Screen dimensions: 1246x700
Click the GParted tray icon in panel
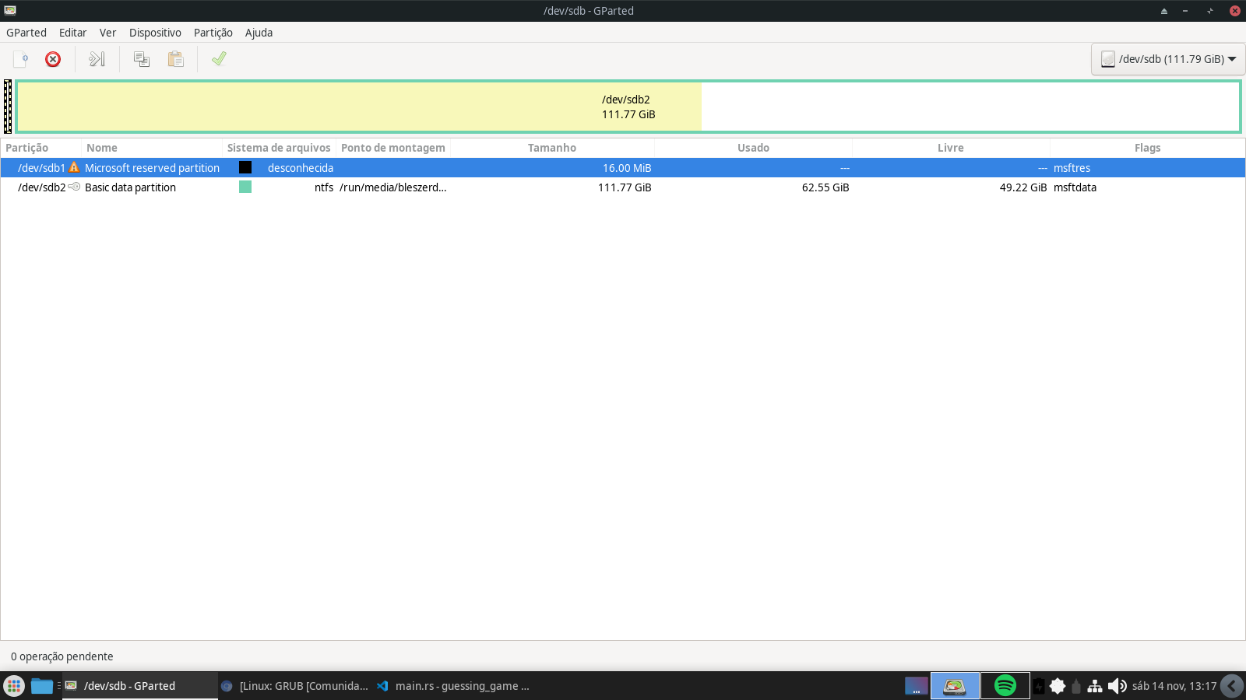pyautogui.click(x=955, y=686)
